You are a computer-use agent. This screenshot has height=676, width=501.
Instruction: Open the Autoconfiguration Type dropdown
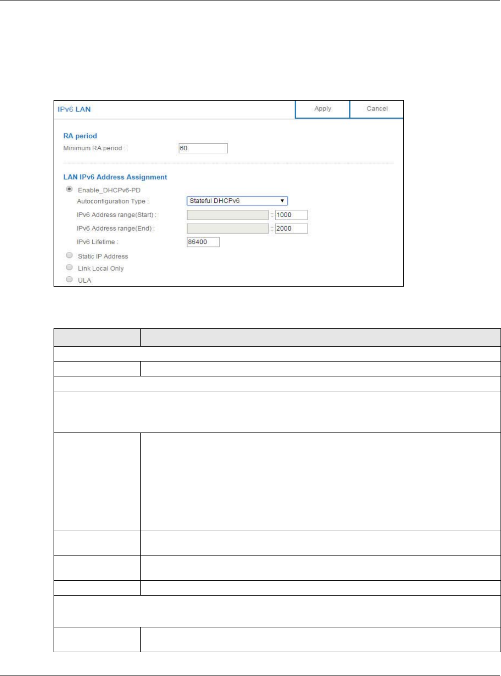pos(237,201)
